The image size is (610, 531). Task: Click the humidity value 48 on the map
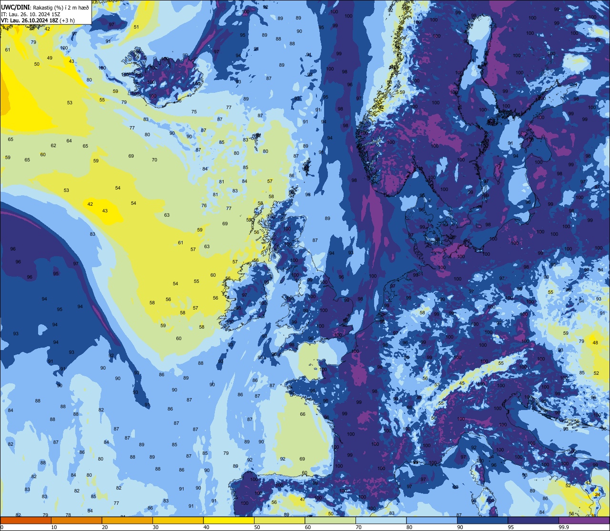coord(595,343)
